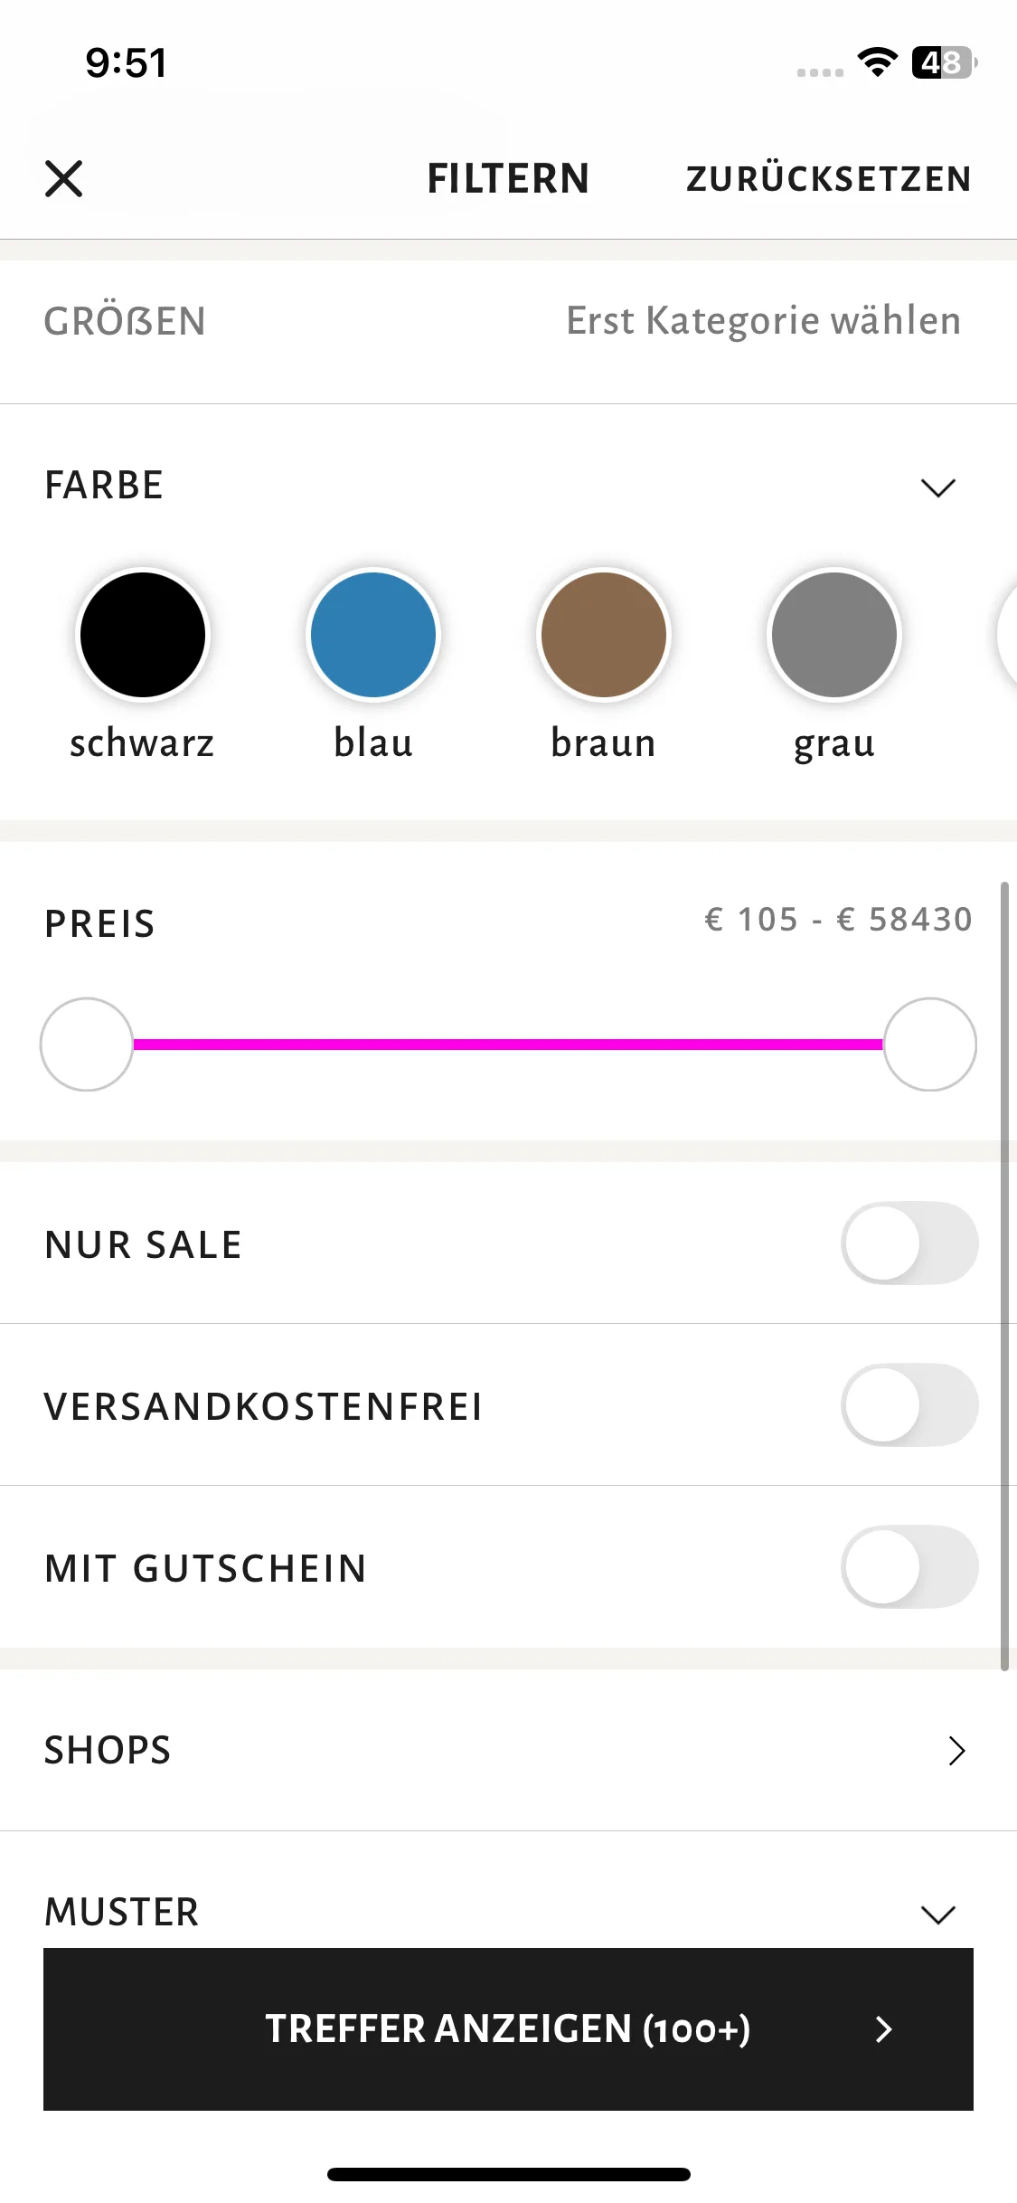The width and height of the screenshot is (1017, 2203).
Task: Enable the Nur Sale toggle
Action: pos(909,1243)
